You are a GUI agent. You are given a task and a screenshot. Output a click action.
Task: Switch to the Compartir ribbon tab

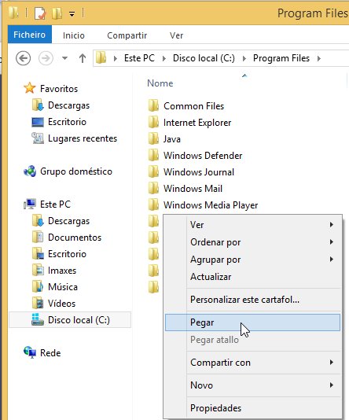127,35
